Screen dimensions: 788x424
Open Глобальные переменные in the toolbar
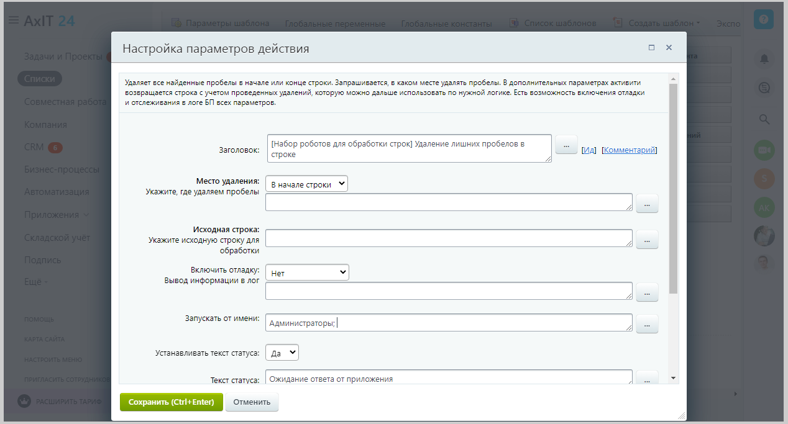[335, 24]
